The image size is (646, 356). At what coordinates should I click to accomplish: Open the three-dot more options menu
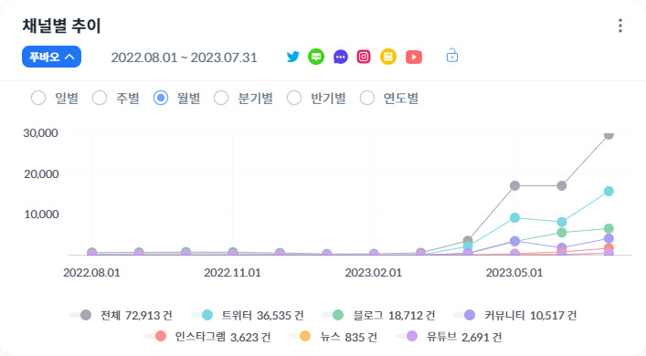pos(620,26)
